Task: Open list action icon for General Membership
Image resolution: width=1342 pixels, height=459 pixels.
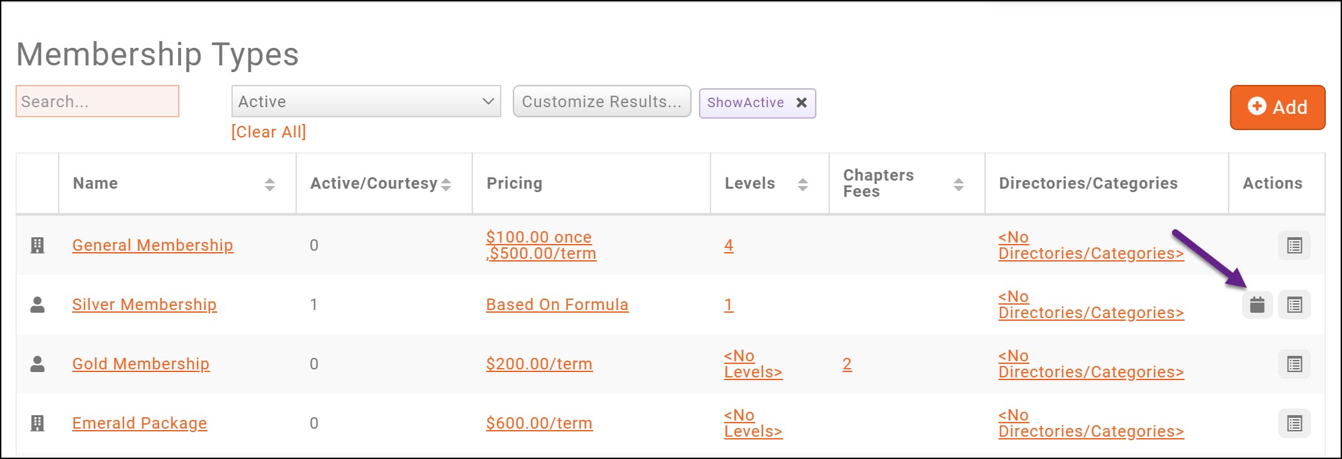Action: point(1294,245)
